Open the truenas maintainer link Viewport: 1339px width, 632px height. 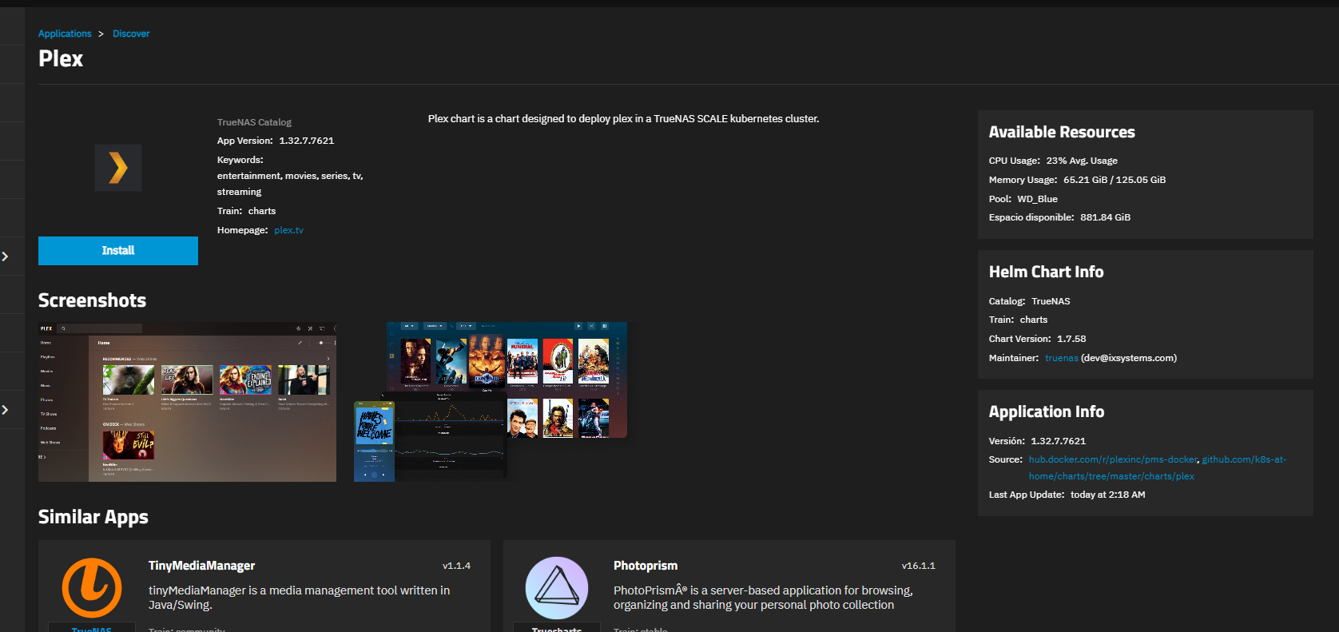tap(1062, 358)
